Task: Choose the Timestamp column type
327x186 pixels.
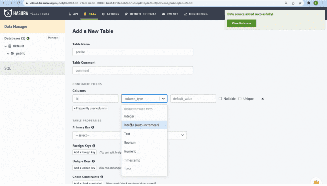Action: point(144,160)
